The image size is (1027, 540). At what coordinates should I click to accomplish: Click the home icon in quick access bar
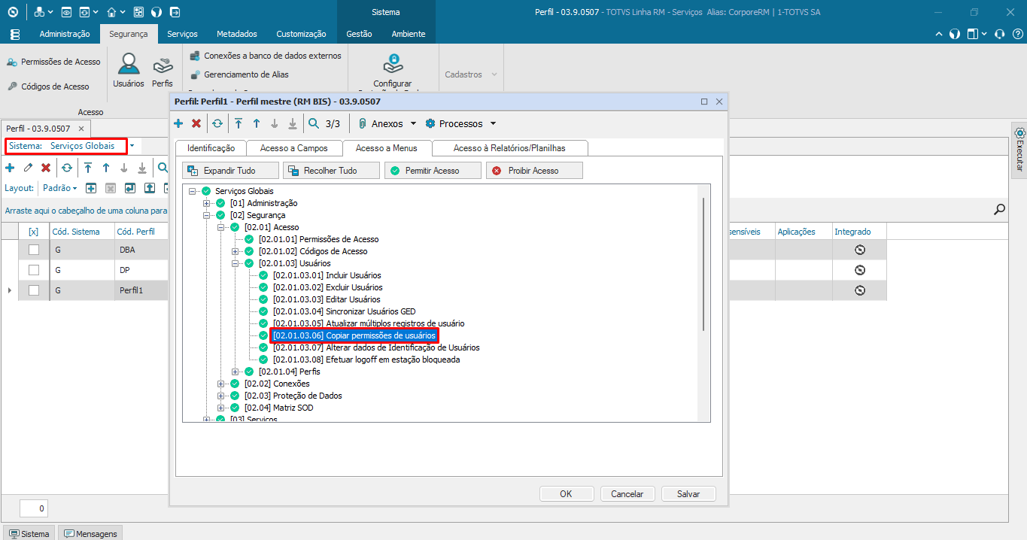(x=111, y=12)
